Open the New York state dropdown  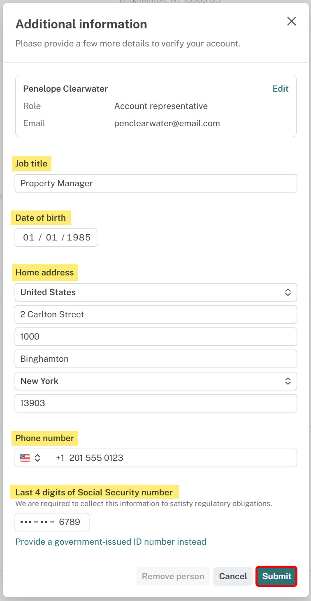click(x=156, y=381)
